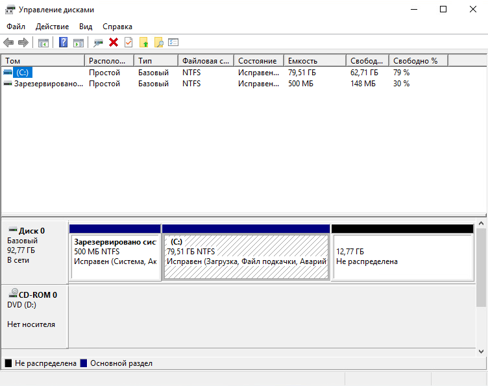Sort by the Тип column header
The width and height of the screenshot is (488, 386).
pos(156,60)
